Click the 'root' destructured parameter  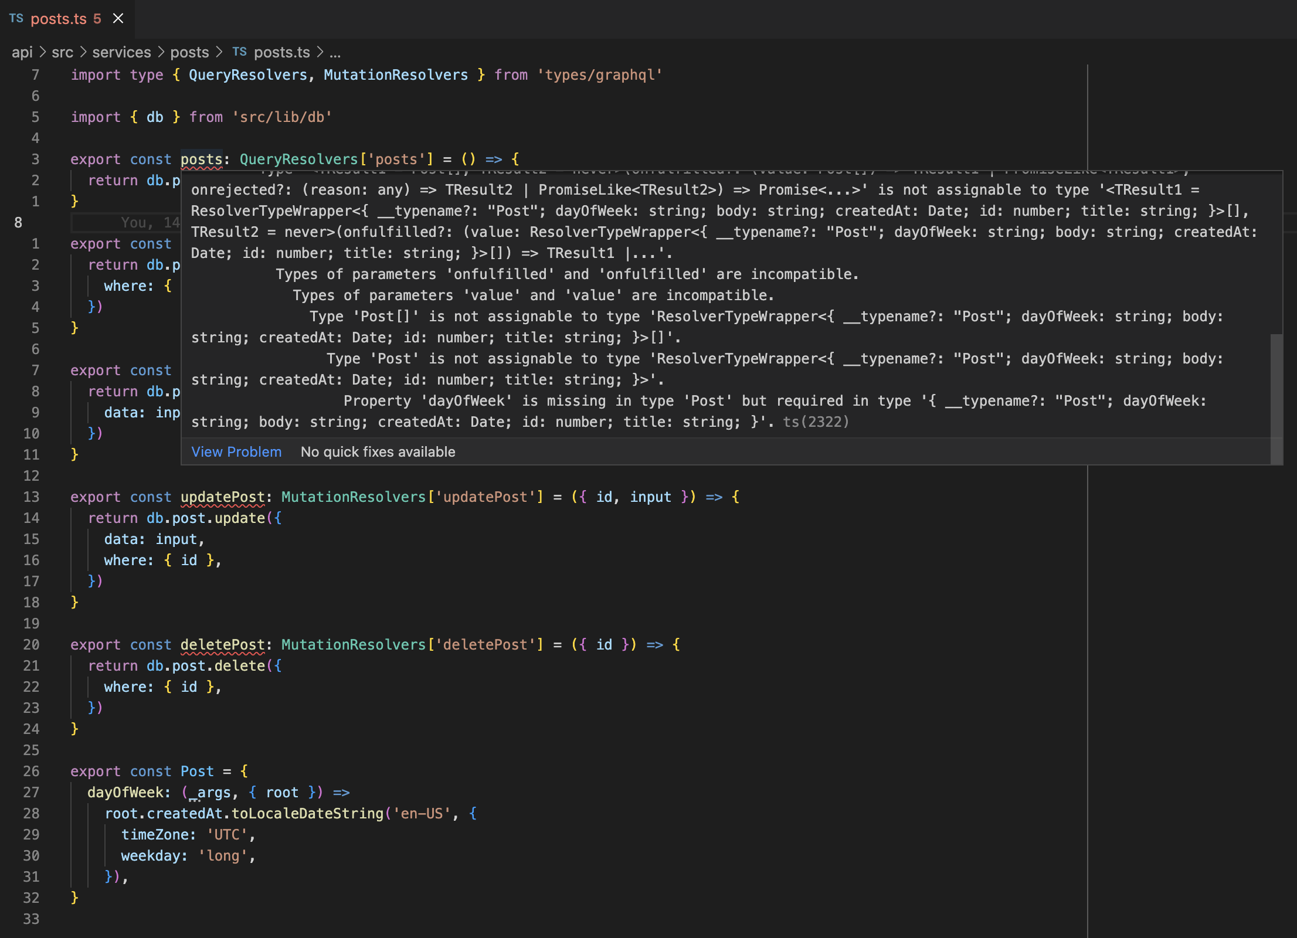[x=282, y=793]
